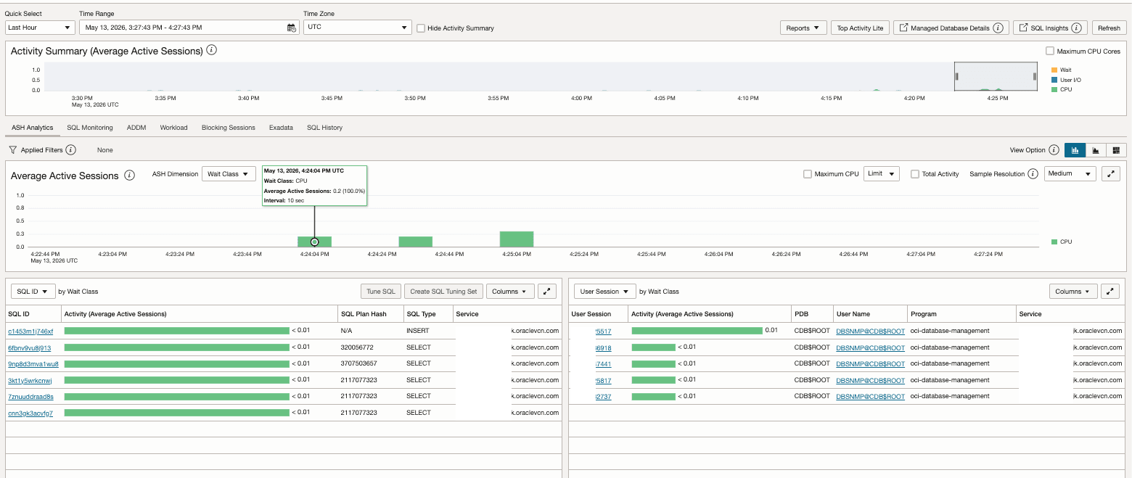Click CPU legend swatch in Average Active Sessions
This screenshot has height=478, width=1132.
click(x=1054, y=242)
